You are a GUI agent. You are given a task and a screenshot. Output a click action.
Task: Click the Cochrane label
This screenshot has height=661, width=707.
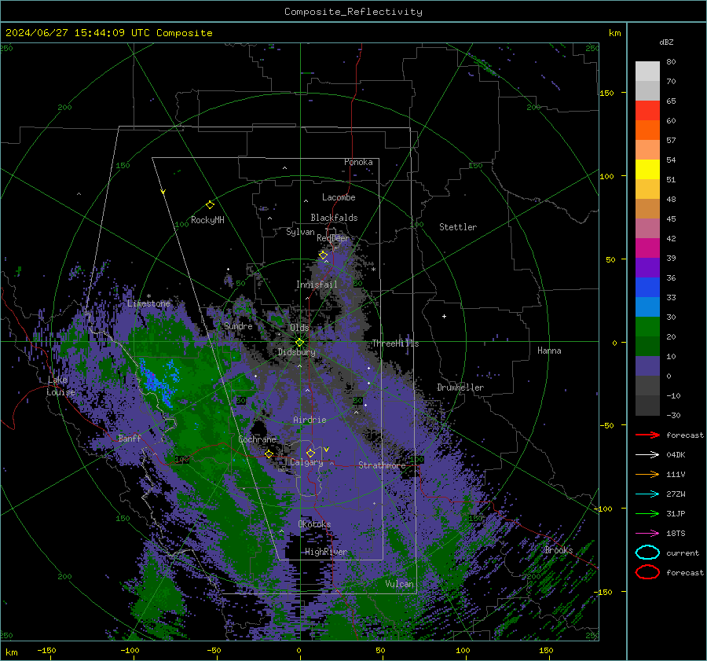pos(257,439)
